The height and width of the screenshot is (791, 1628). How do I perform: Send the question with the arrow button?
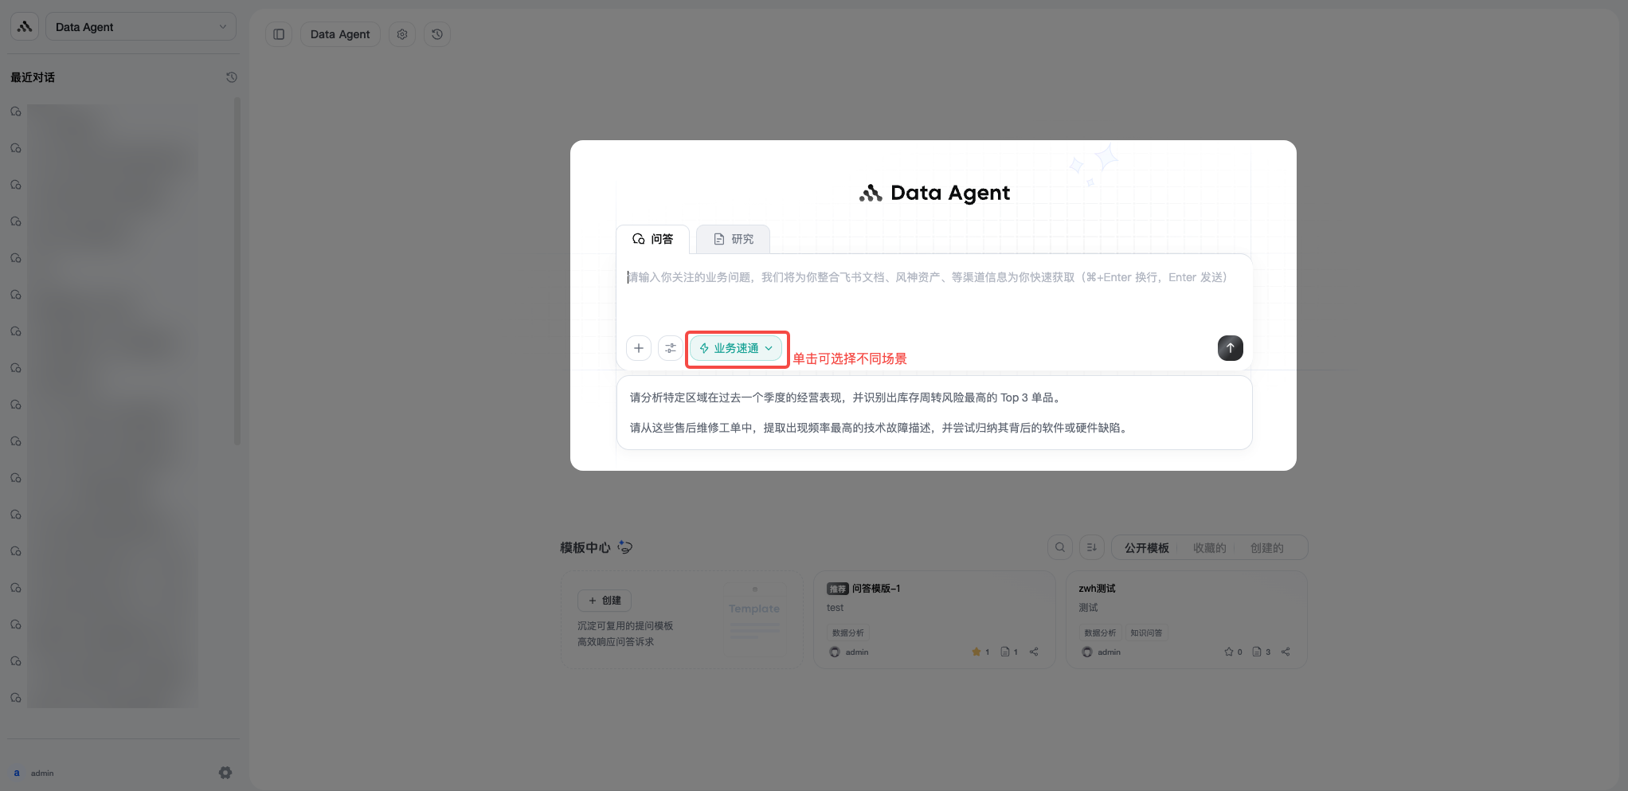click(x=1230, y=348)
